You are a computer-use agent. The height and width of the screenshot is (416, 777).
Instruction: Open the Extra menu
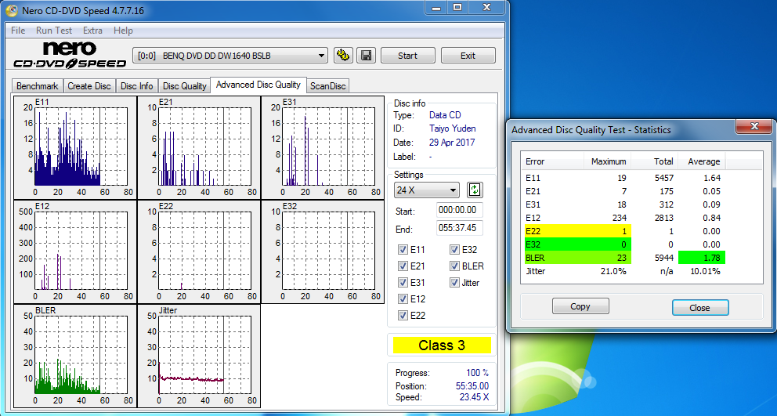pyautogui.click(x=92, y=31)
